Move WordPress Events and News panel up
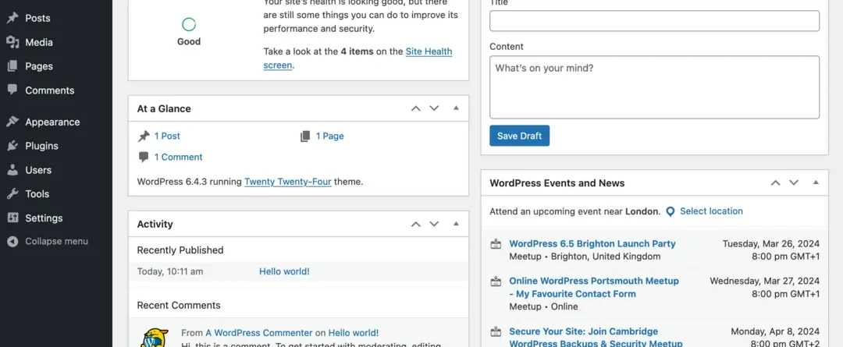The height and width of the screenshot is (347, 843). point(775,182)
